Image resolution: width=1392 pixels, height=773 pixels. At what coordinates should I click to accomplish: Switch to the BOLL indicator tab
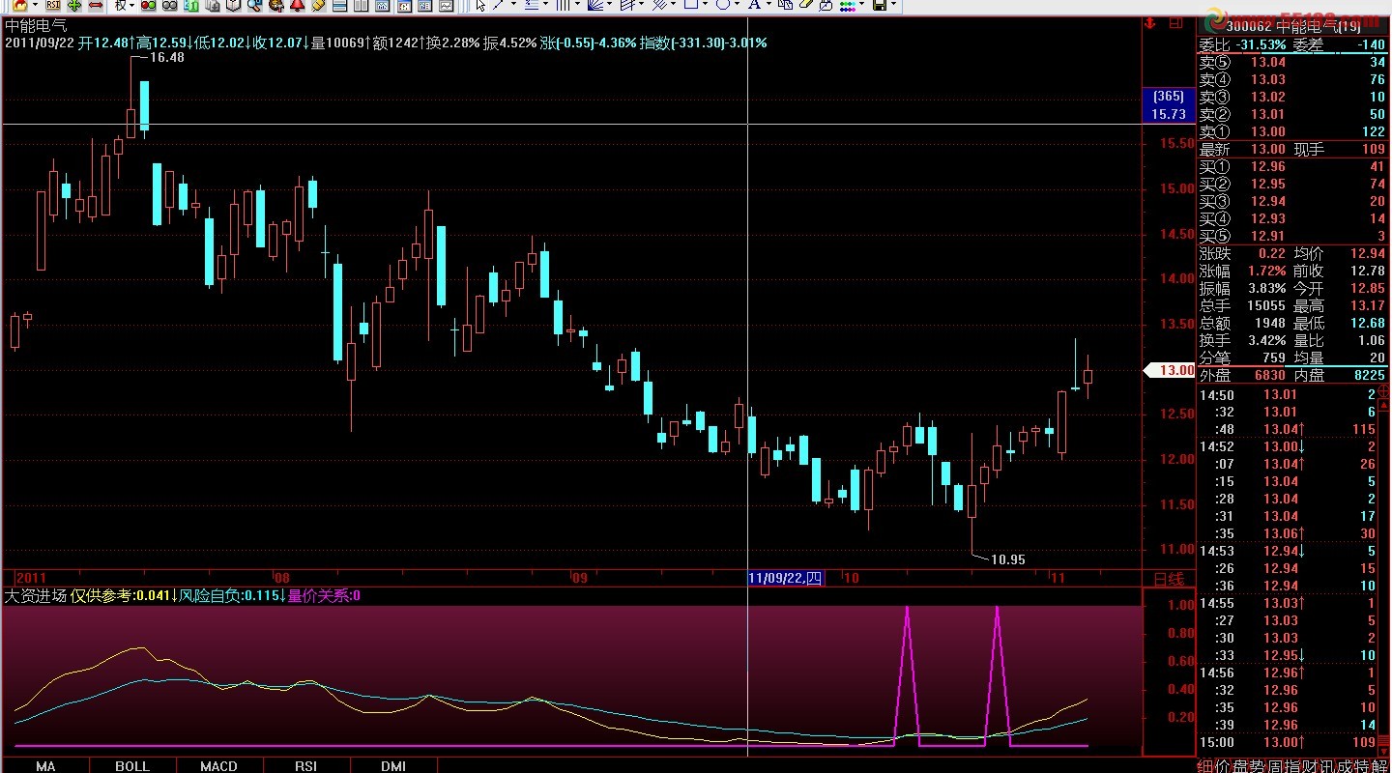(x=132, y=765)
